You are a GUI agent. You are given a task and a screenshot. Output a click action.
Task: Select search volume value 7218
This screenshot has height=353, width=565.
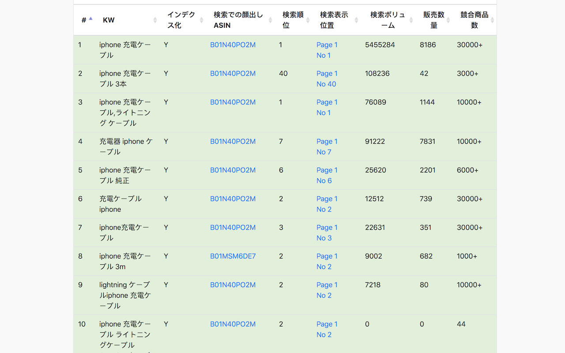[373, 285]
